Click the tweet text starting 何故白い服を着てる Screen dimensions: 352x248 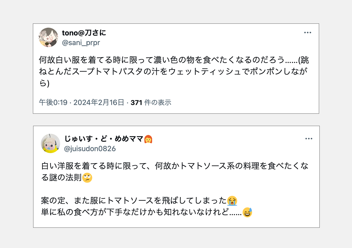[x=174, y=60]
